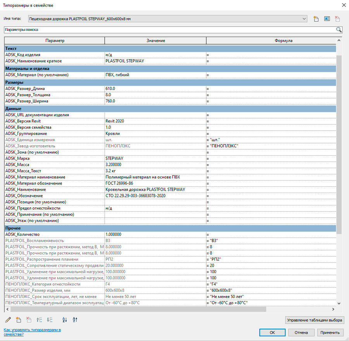Click the Кровли grouping value

tap(112, 134)
